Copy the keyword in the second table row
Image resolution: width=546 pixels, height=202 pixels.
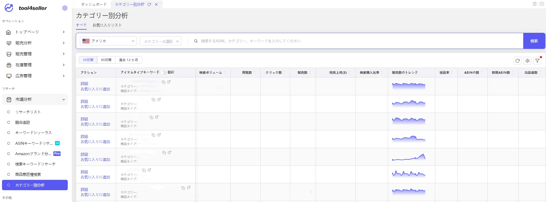153,100
